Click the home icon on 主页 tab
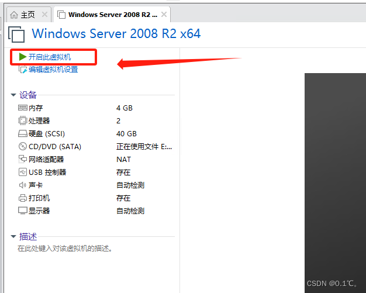The height and width of the screenshot is (293, 366). 14,15
